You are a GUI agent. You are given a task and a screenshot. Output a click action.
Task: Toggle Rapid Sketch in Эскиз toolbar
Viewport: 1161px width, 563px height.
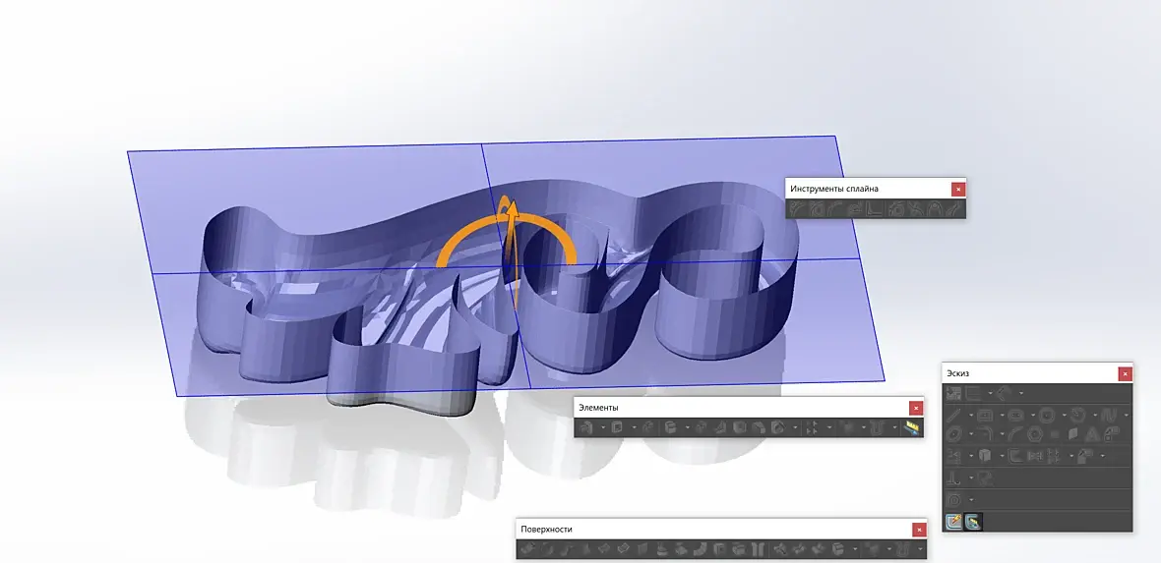coord(953,522)
